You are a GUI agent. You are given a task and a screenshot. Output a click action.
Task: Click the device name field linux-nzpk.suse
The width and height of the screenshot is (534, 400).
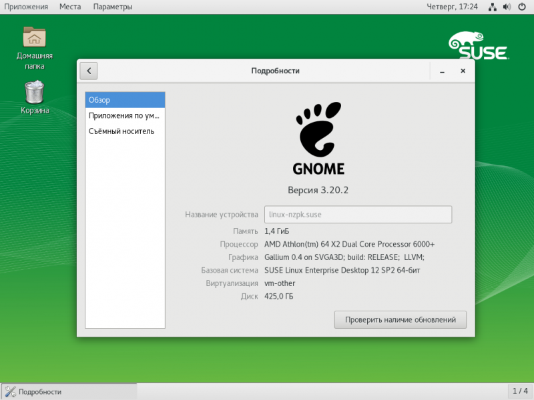[x=358, y=215]
